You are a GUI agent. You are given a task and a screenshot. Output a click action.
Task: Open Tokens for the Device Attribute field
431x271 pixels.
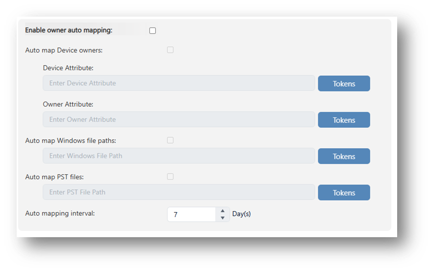344,84
